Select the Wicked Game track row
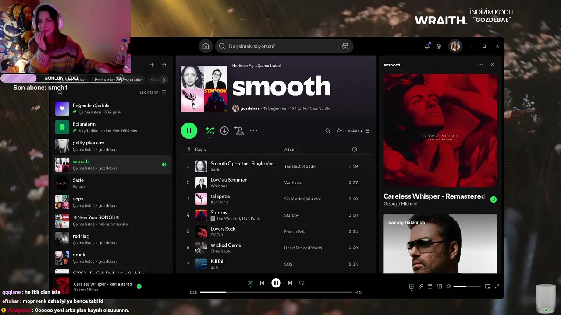This screenshot has height=315, width=561. coord(277,248)
